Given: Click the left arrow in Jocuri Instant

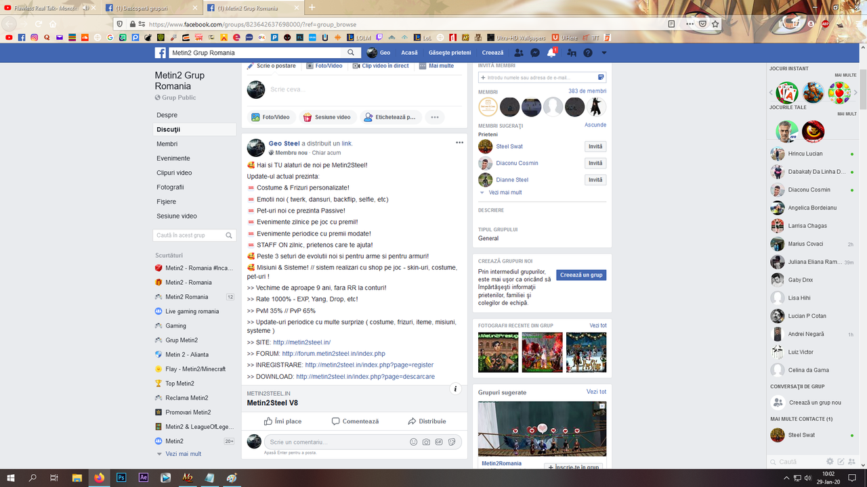Looking at the screenshot, I should 771,93.
